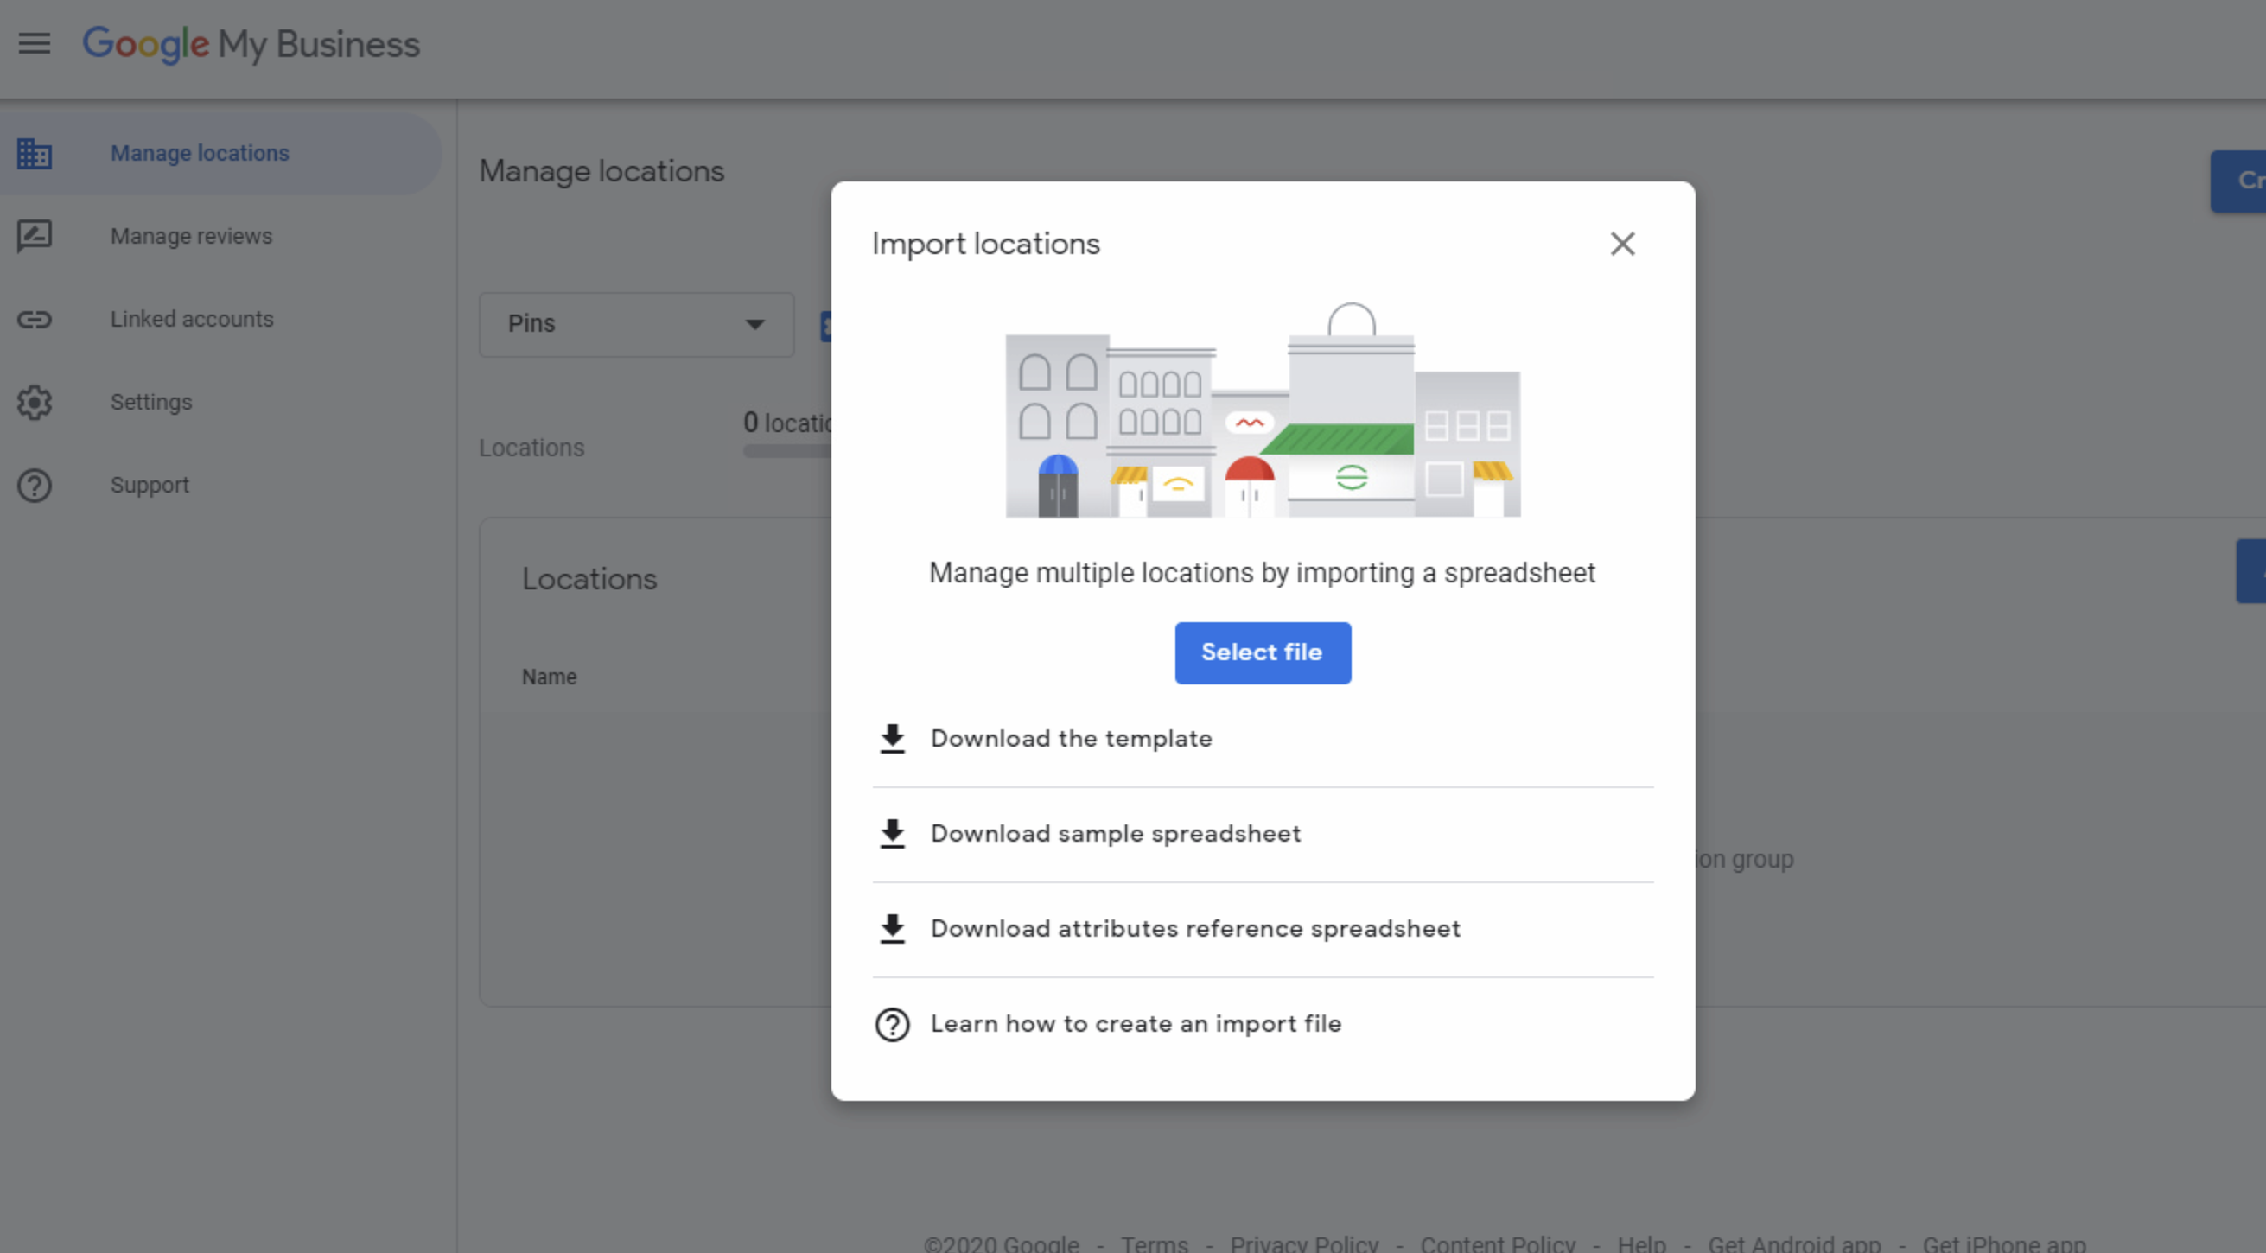Viewport: 2266px width, 1253px height.
Task: Click download icon beside sample spreadsheet
Action: click(x=892, y=834)
